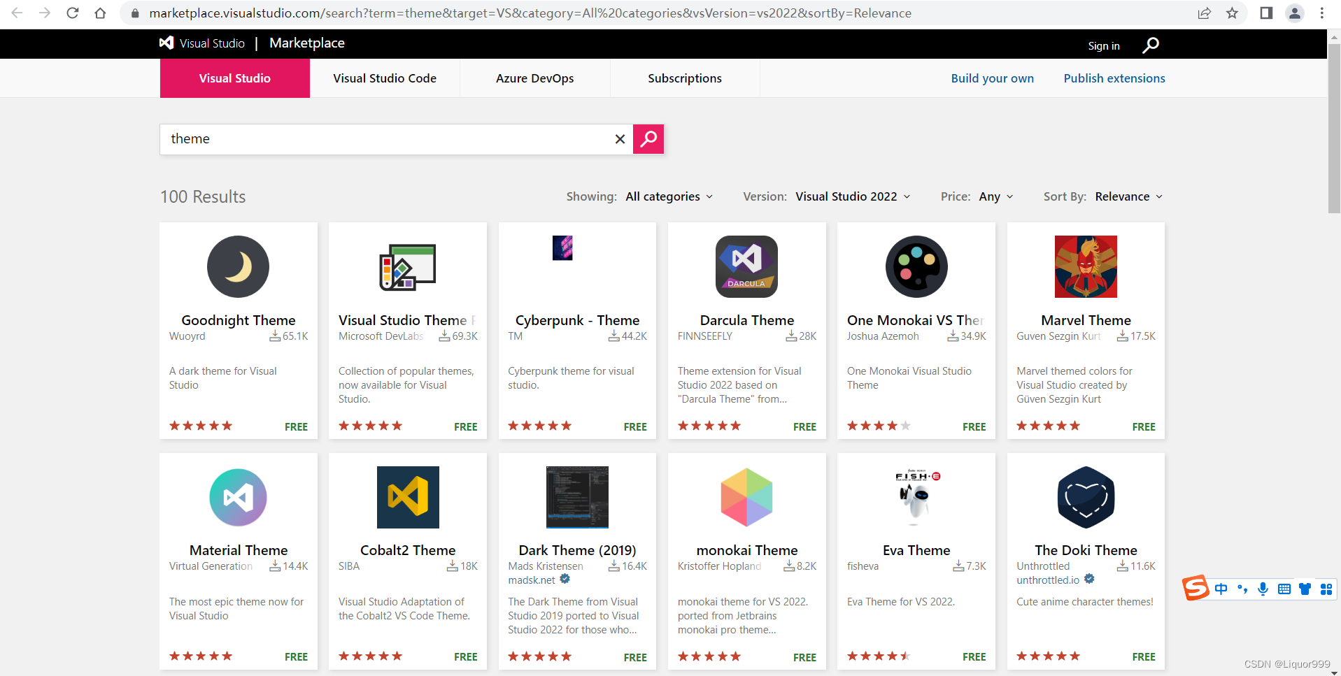The width and height of the screenshot is (1341, 676).
Task: Reload the page in the browser
Action: (73, 13)
